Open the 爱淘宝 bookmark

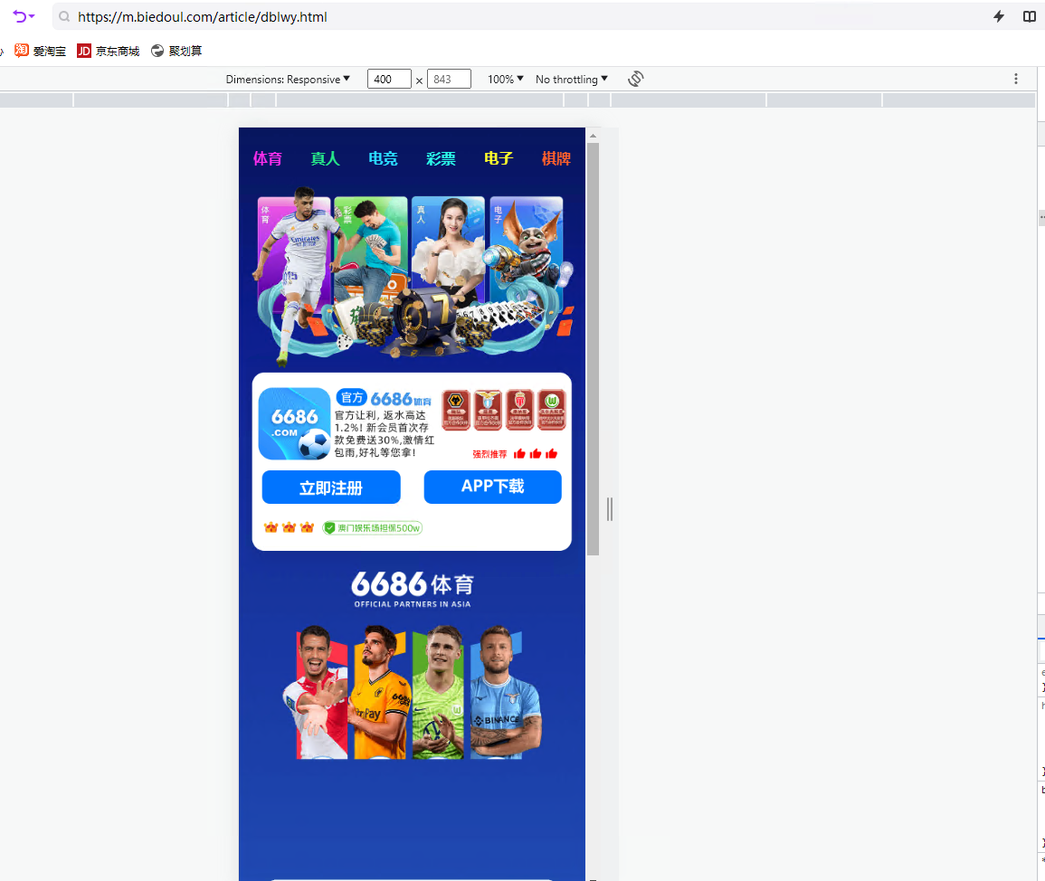coord(41,51)
